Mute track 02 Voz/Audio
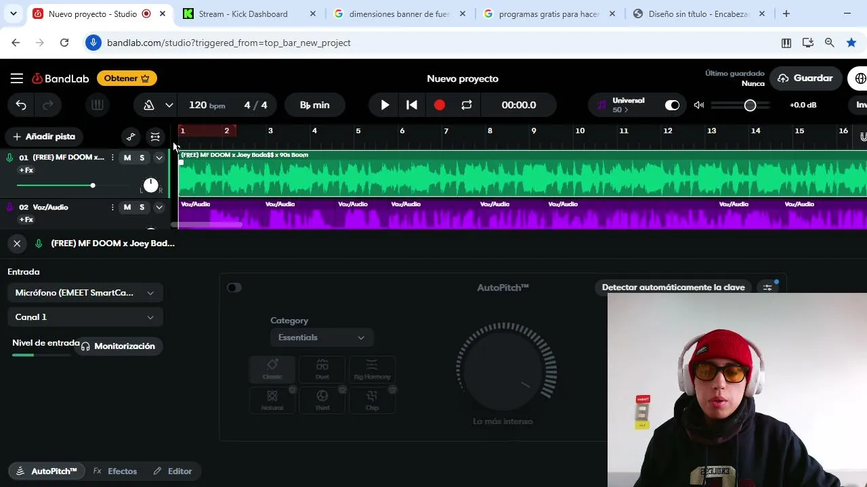867x487 pixels. pos(127,207)
